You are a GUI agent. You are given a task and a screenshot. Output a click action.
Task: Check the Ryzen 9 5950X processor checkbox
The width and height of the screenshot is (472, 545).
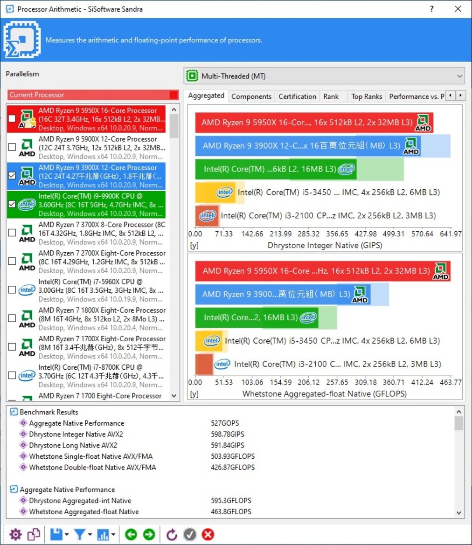point(12,119)
